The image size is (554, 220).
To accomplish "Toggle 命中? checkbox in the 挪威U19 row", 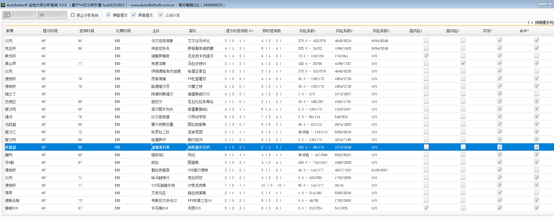I will (x=537, y=208).
